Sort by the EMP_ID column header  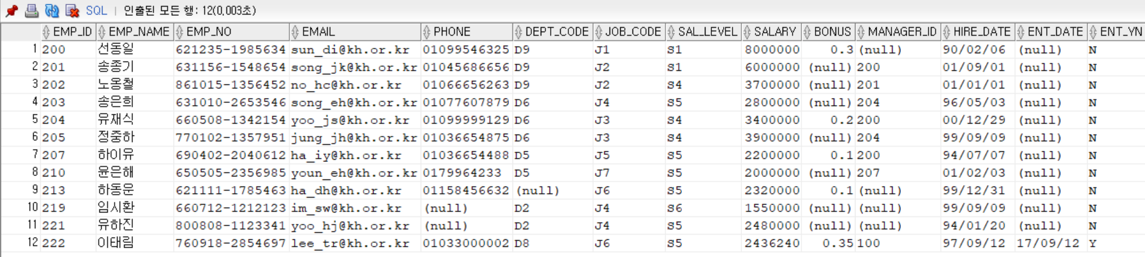coord(68,32)
